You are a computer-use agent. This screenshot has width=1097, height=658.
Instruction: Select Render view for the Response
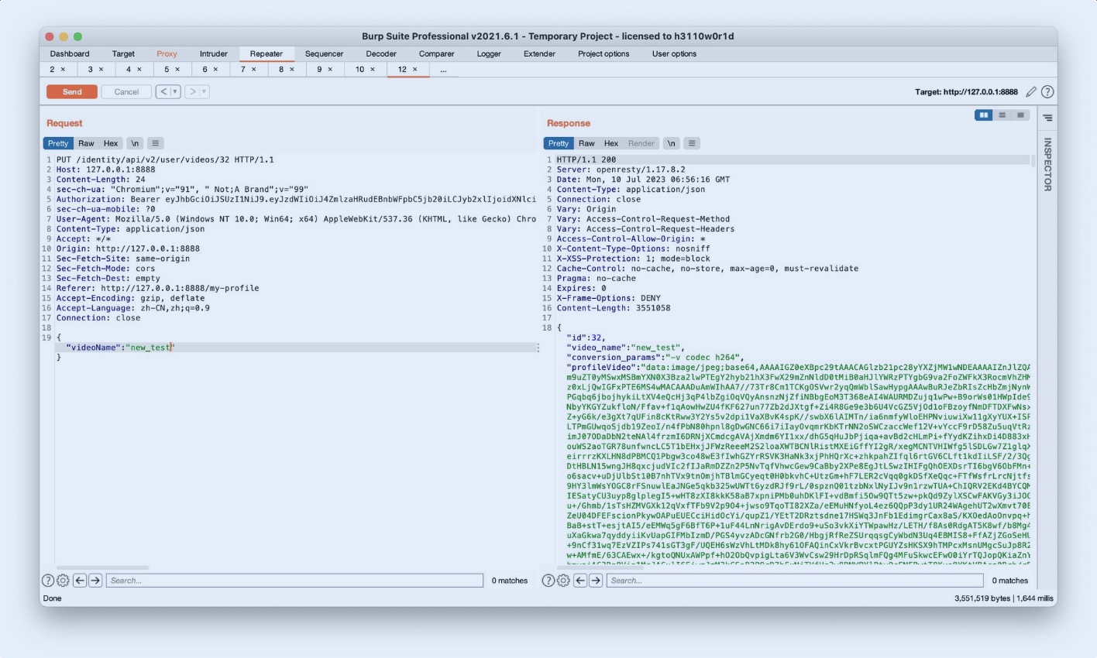[641, 143]
